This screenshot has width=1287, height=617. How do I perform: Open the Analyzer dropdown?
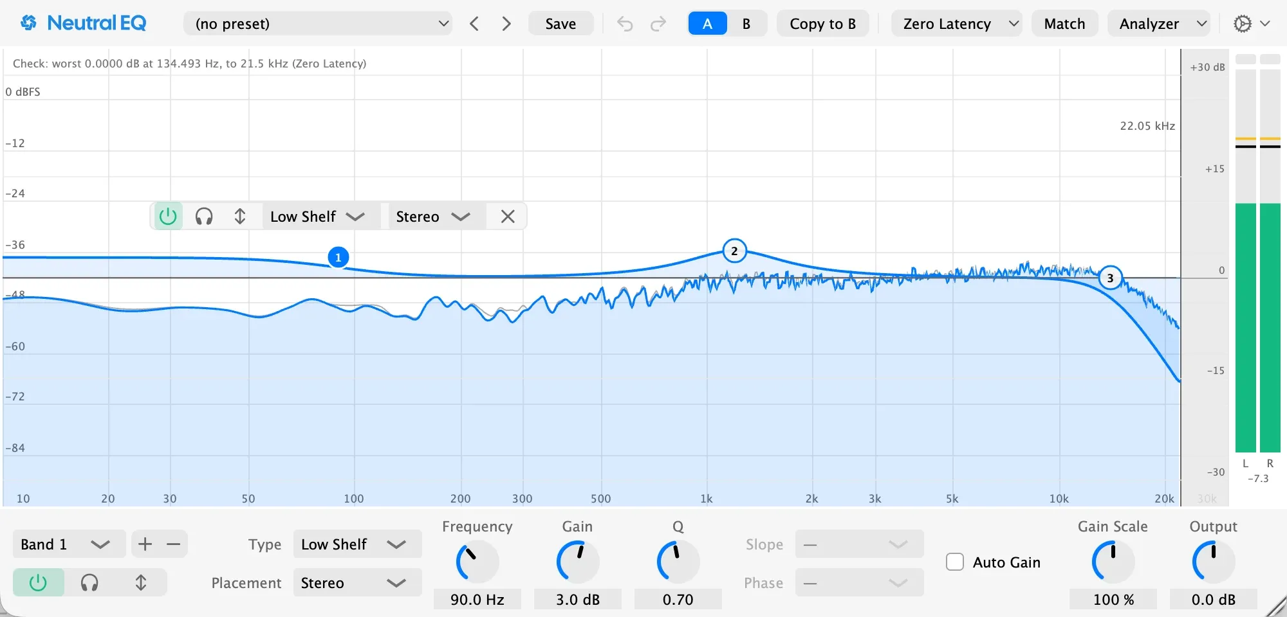[1158, 24]
